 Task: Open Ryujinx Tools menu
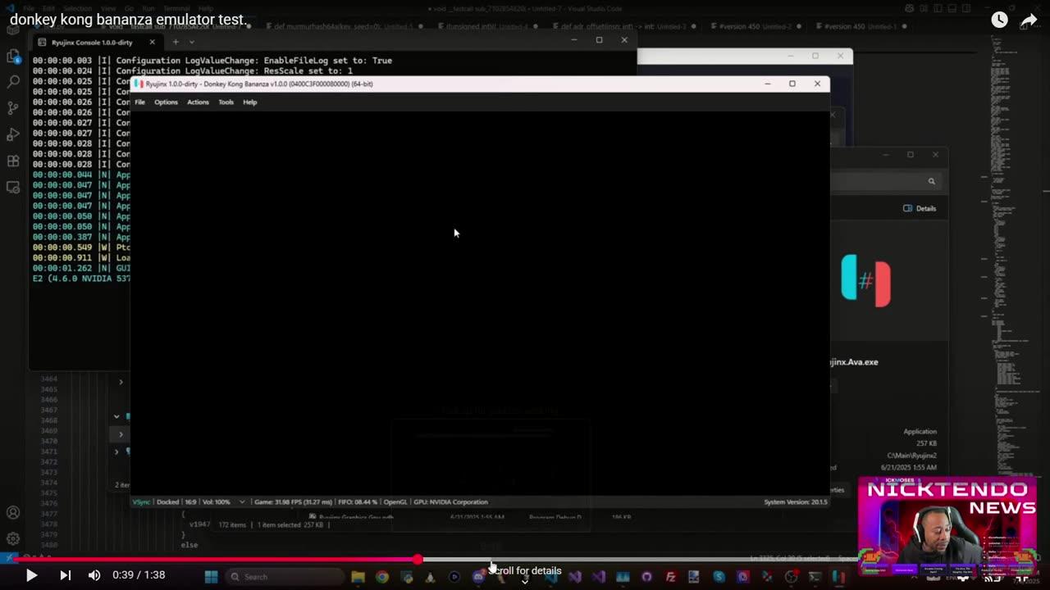pos(226,102)
